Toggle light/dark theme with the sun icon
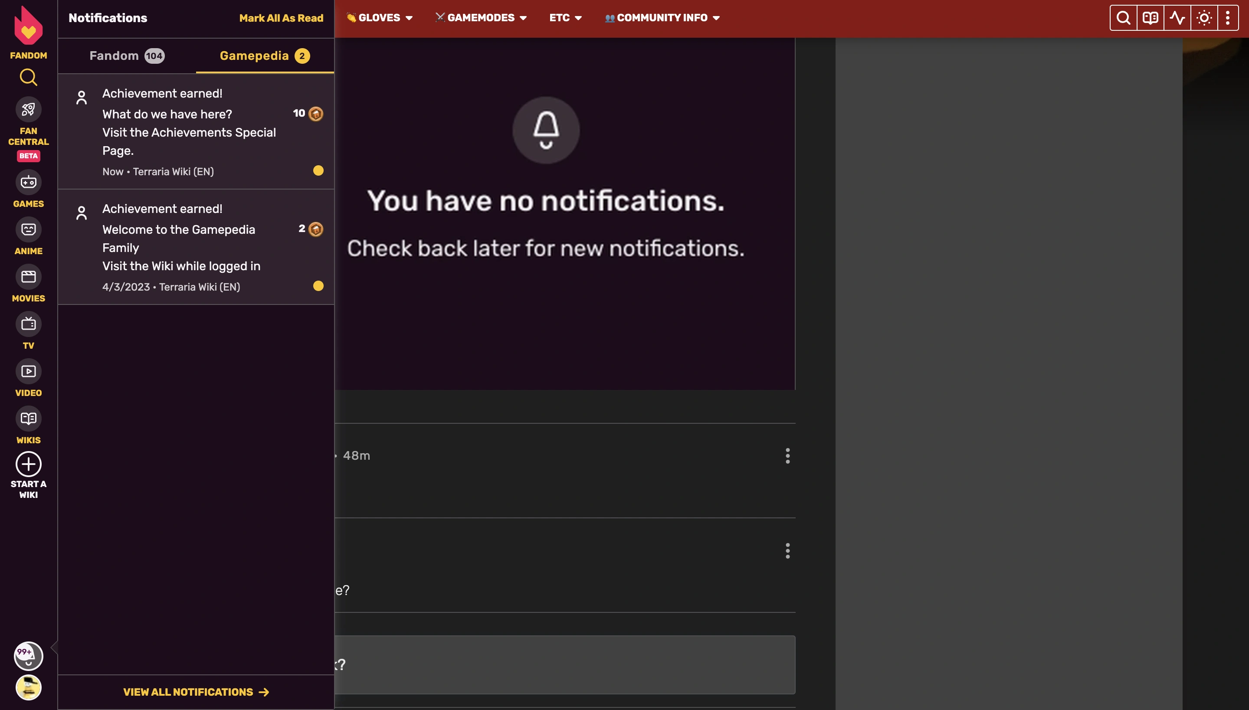The height and width of the screenshot is (710, 1249). 1204,17
